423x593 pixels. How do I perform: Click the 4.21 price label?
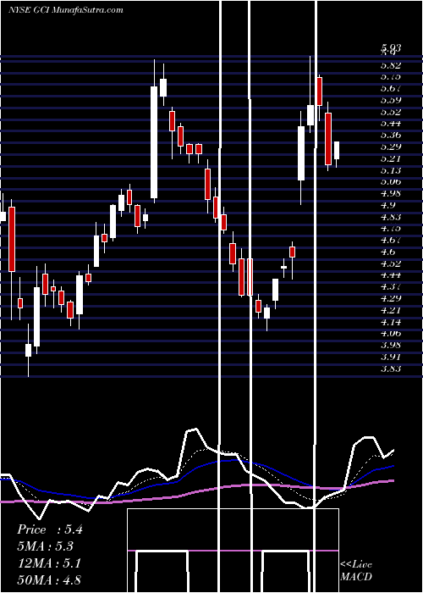pyautogui.click(x=391, y=311)
